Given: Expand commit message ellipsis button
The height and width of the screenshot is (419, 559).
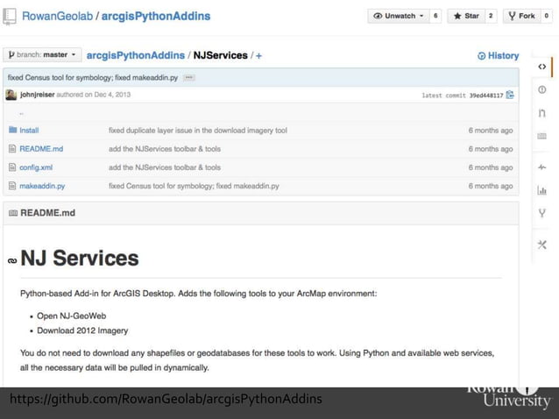Looking at the screenshot, I should 189,77.
